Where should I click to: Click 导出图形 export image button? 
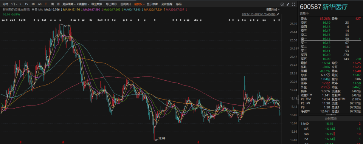(111, 4)
